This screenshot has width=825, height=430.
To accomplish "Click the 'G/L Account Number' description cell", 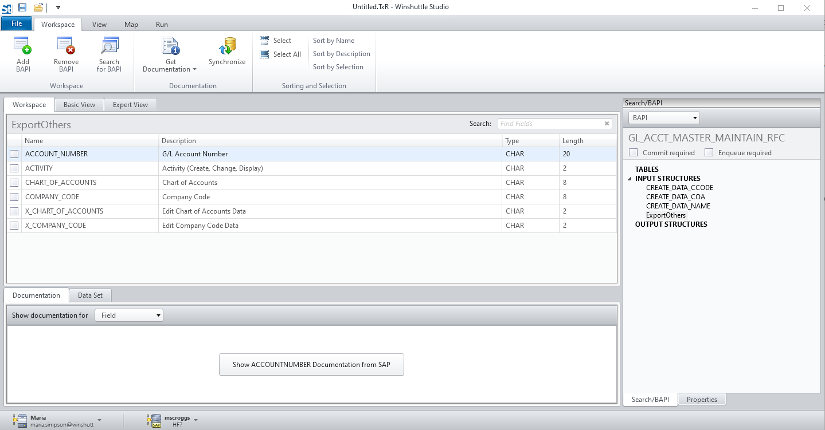I will click(x=330, y=154).
